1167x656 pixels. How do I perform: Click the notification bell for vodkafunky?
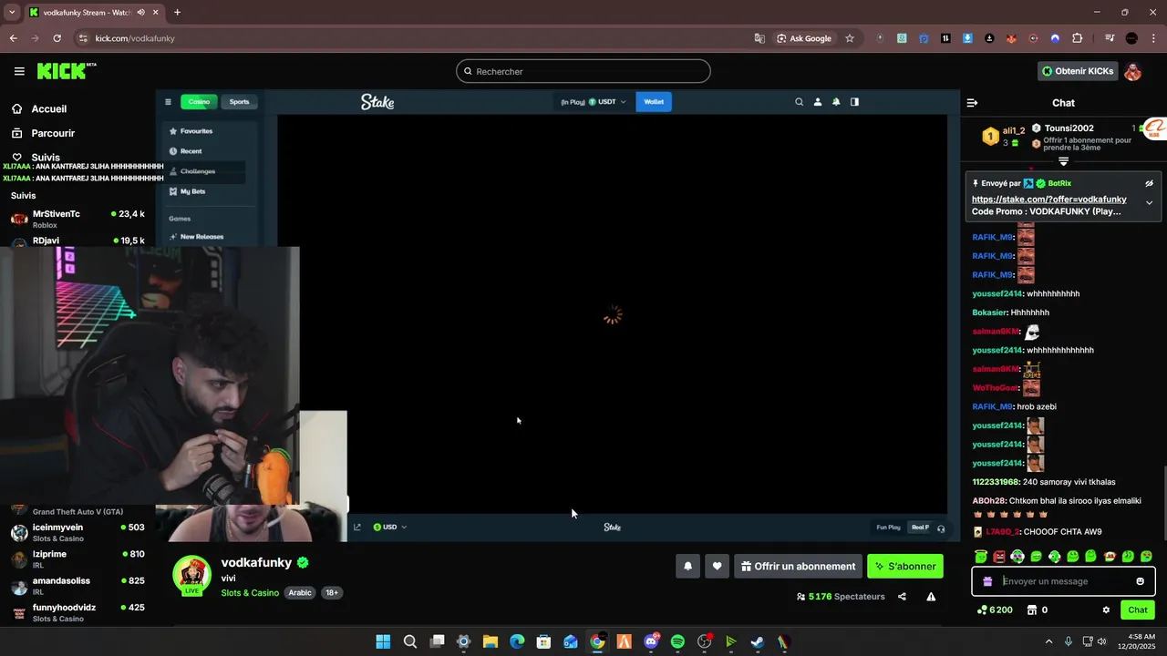coord(687,566)
